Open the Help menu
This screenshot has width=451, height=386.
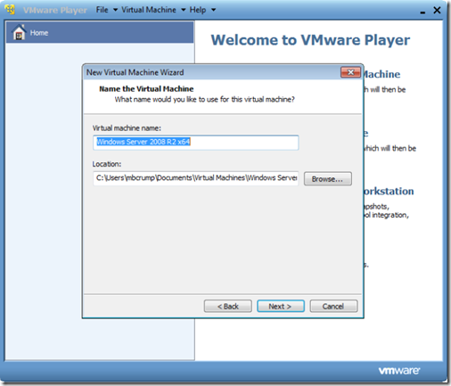tap(198, 10)
